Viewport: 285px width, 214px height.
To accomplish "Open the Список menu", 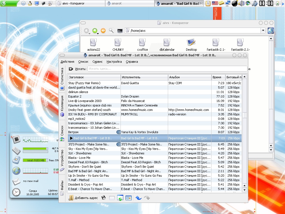I will coord(83,62).
